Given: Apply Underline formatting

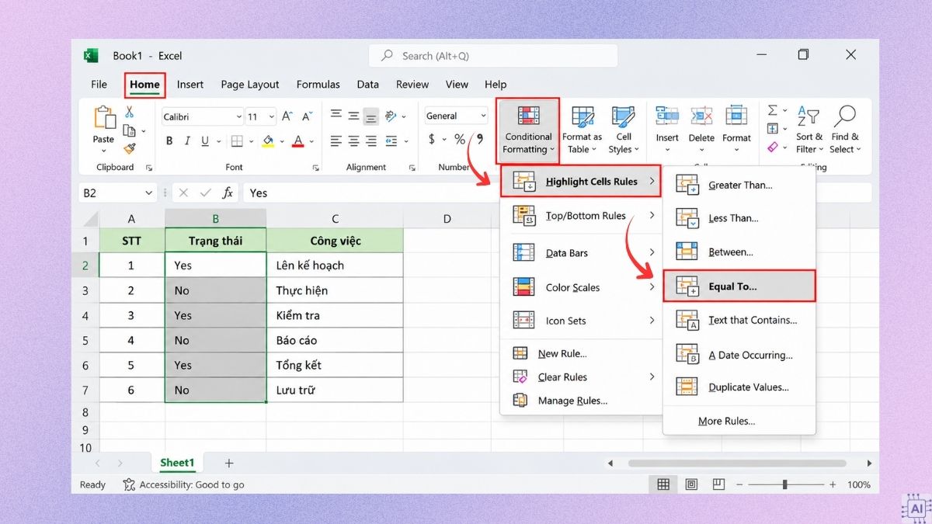Looking at the screenshot, I should [205, 141].
